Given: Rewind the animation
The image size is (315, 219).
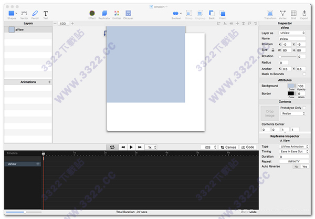Looking at the screenshot, I should coord(123,147).
